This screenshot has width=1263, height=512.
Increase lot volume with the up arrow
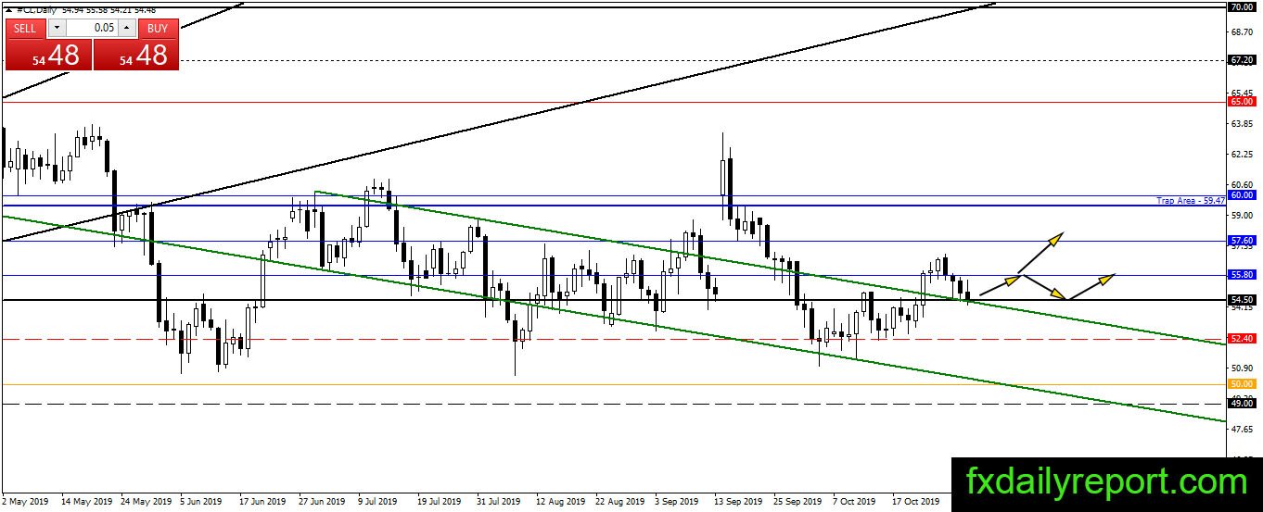[x=126, y=28]
